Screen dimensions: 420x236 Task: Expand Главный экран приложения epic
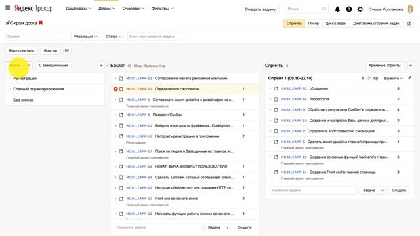[10, 89]
